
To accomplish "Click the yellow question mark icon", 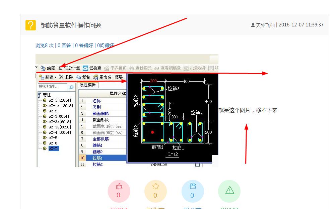I will tap(30, 25).
